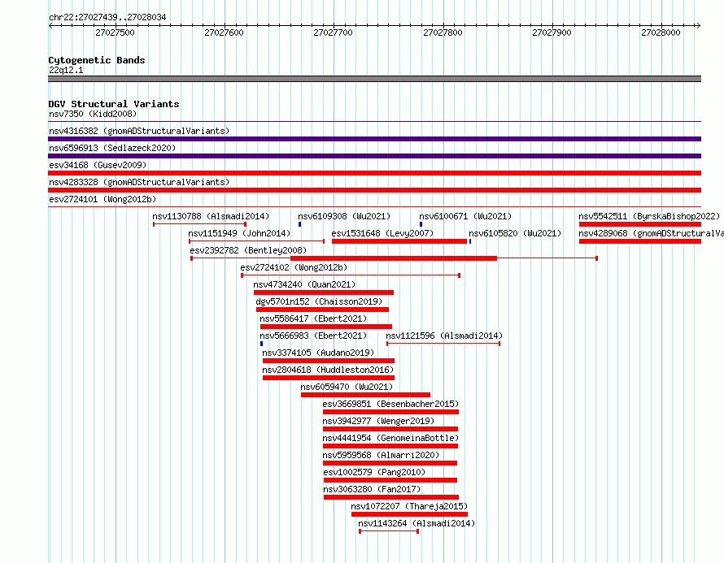Click the 27027900 ruler tick label

tap(552, 32)
